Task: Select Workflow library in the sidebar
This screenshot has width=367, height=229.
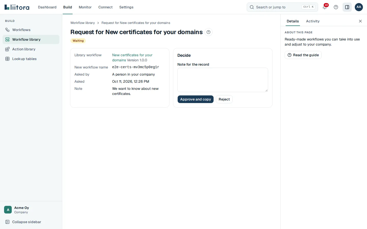Action: [31, 39]
